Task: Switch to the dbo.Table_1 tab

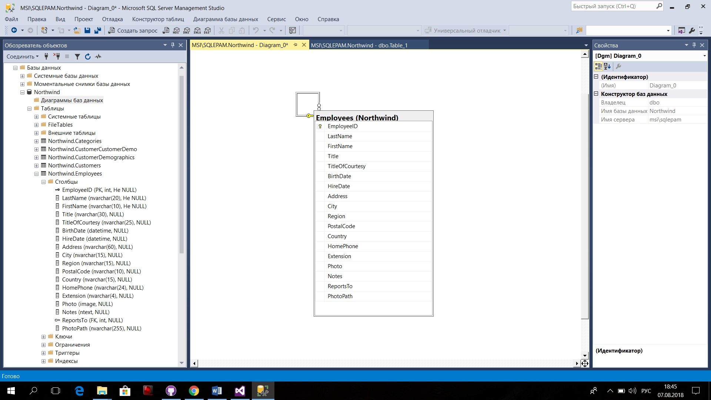Action: point(359,45)
